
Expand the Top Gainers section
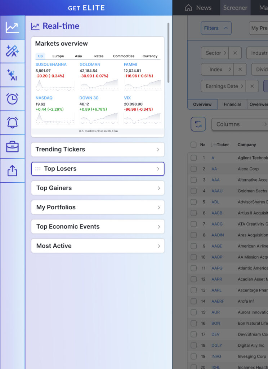point(98,188)
